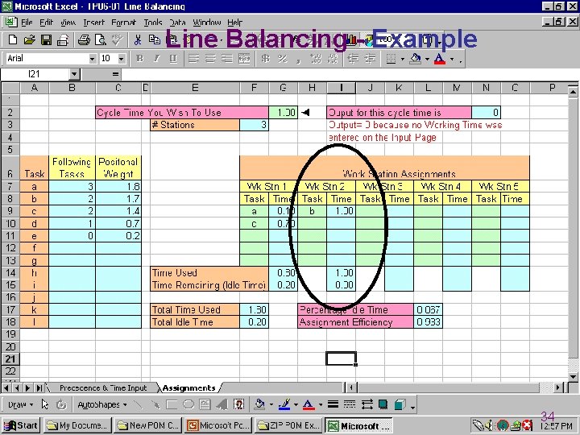Click the Print icon

click(84, 39)
